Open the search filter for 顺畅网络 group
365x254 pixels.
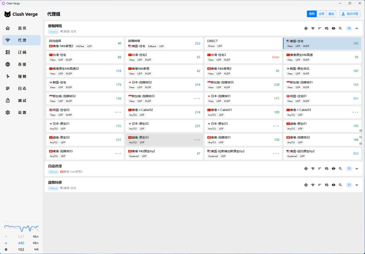click(340, 28)
